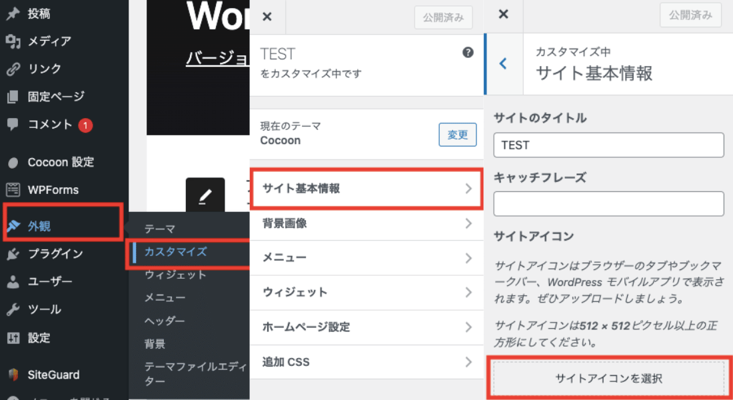This screenshot has height=400, width=733.
Task: Go back using the left chevron
Action: pos(503,64)
